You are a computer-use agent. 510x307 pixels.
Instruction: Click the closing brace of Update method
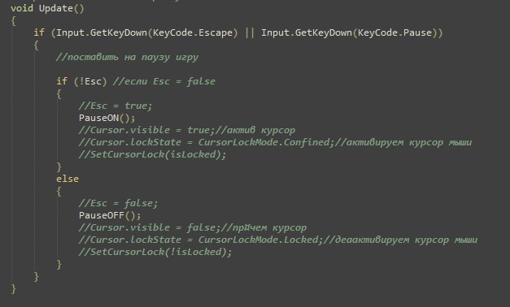pyautogui.click(x=13, y=288)
